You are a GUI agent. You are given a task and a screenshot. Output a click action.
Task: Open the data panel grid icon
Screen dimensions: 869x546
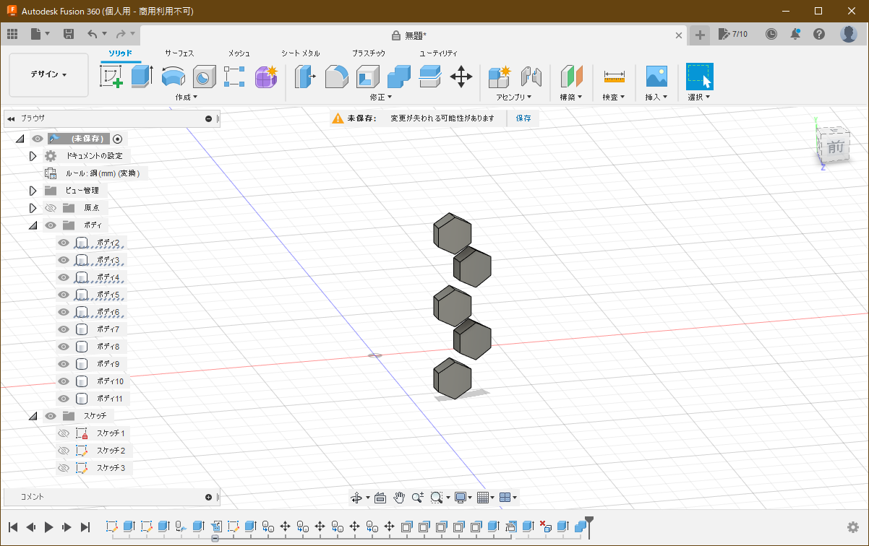point(12,34)
